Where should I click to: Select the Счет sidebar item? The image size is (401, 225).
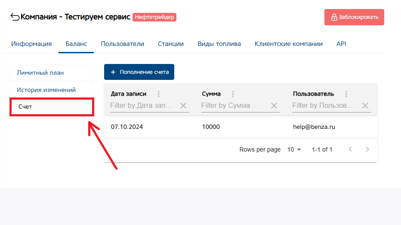click(52, 106)
